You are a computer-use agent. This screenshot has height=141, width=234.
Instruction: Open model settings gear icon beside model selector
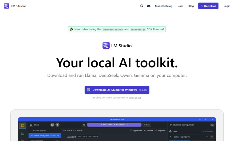(x=84, y=125)
